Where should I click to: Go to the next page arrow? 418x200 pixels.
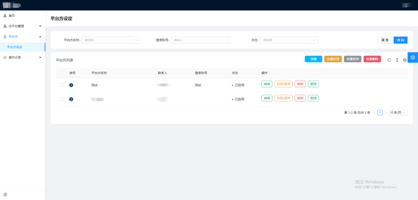pyautogui.click(x=385, y=113)
